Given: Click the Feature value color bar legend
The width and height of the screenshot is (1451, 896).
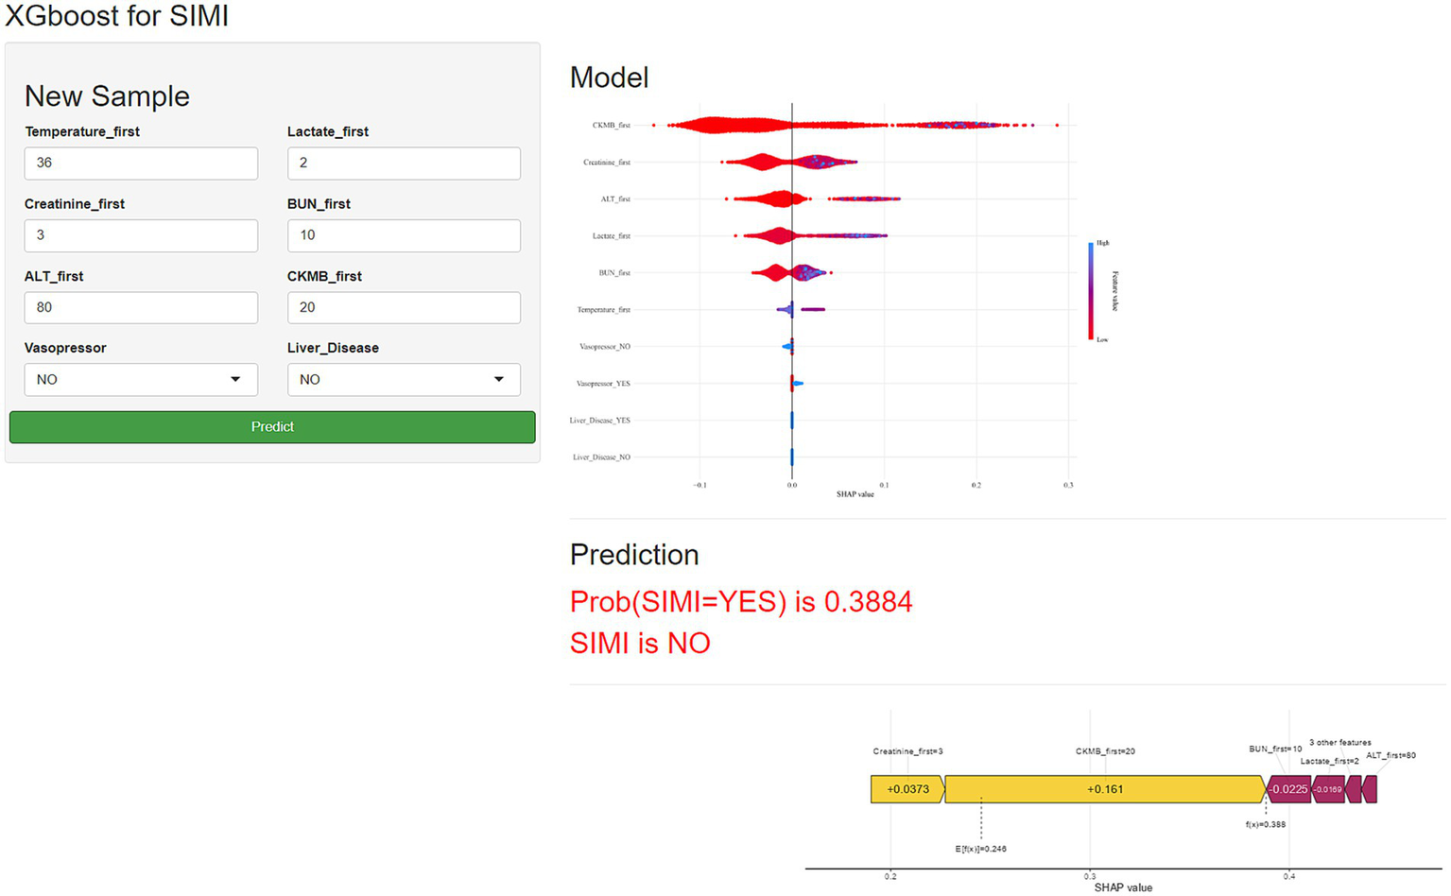Looking at the screenshot, I should tap(1091, 291).
